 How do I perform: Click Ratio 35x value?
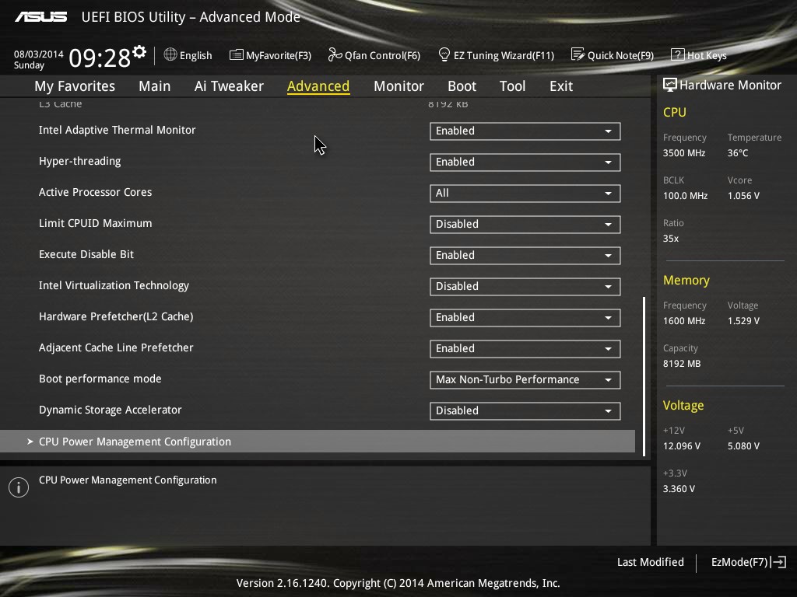point(670,238)
